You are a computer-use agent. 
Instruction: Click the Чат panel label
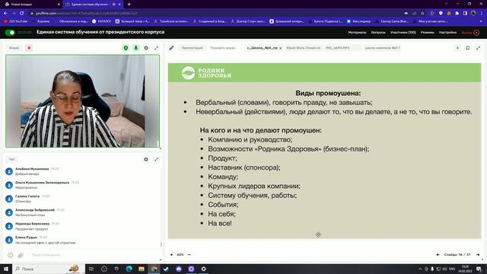tap(12, 159)
